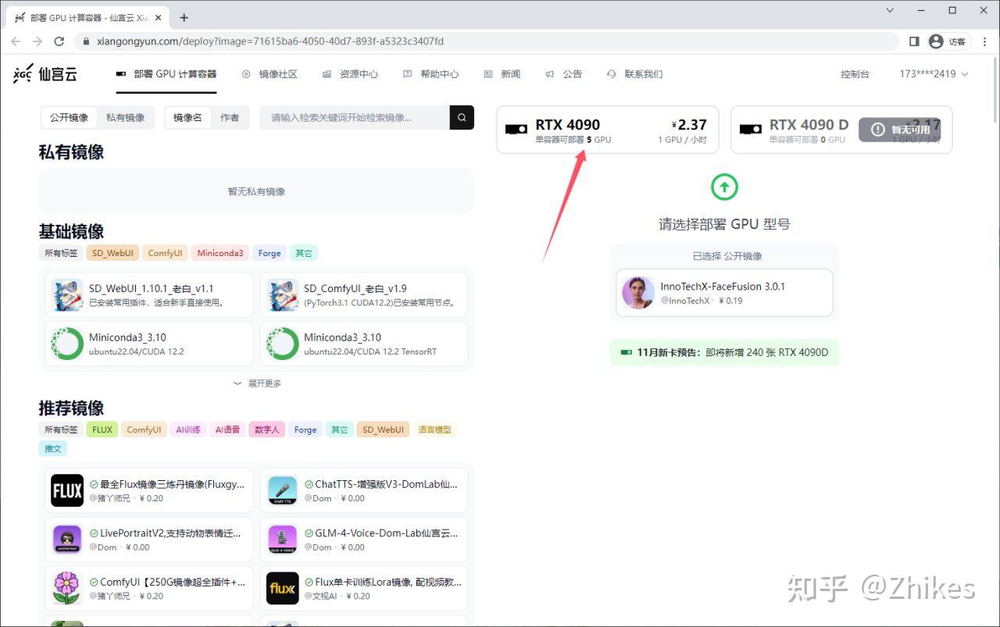This screenshot has height=627, width=1000.
Task: Click the SD_WebUI_1.10.1 wolf thumbnail
Action: [x=67, y=294]
